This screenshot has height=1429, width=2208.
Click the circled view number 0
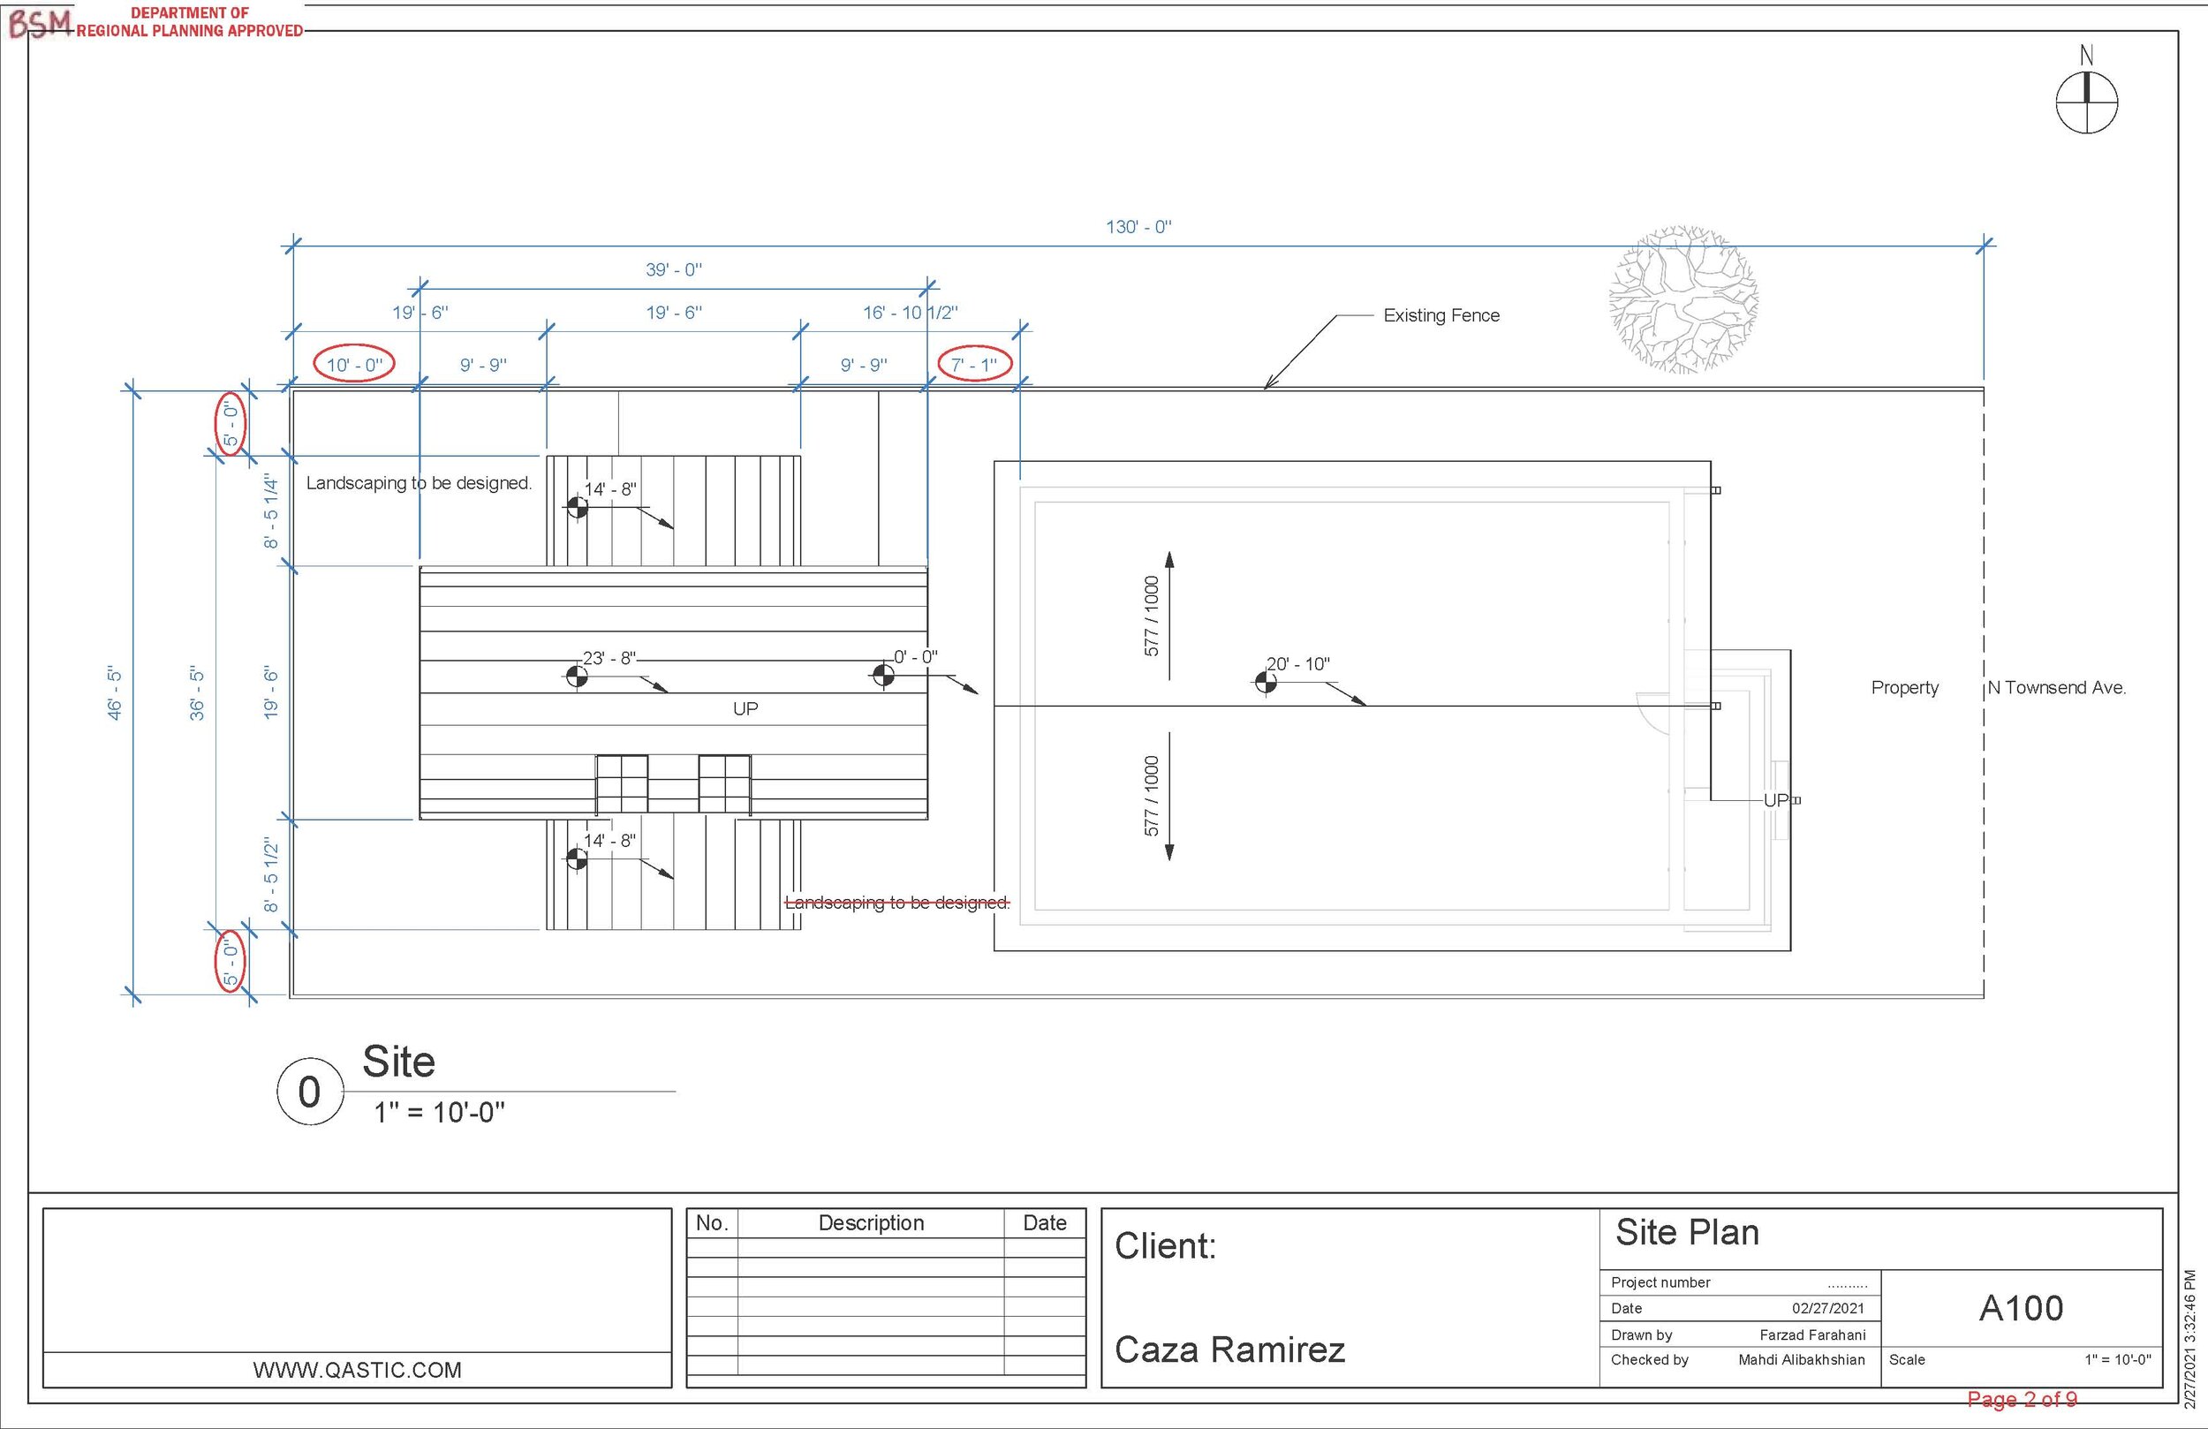click(x=311, y=1092)
